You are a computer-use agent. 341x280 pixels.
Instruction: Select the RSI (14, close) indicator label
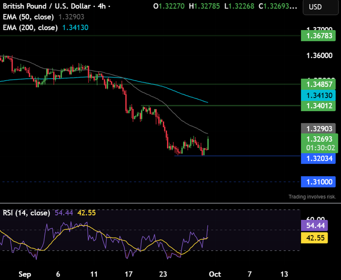point(26,213)
